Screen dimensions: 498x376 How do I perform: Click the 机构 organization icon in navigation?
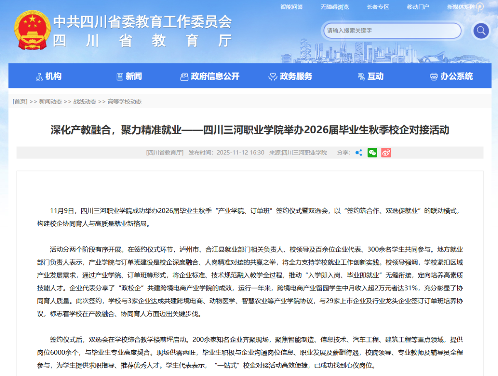point(39,76)
